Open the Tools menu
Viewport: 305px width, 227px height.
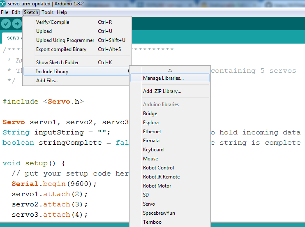tap(47, 12)
